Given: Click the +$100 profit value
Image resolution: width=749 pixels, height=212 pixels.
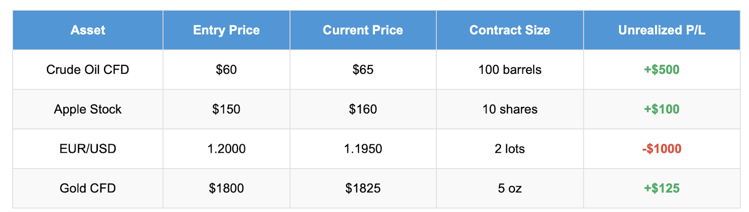Looking at the screenshot, I should [x=661, y=109].
